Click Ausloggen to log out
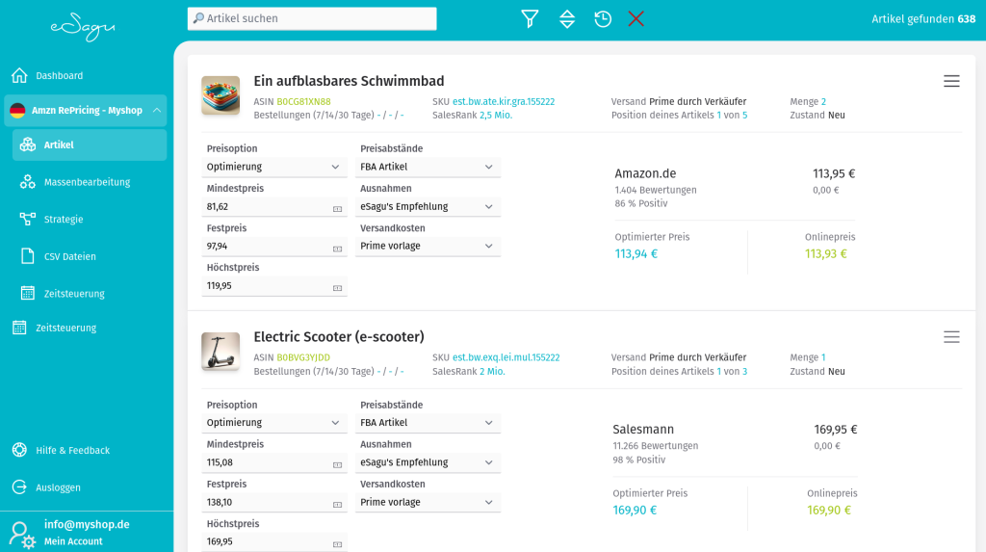The image size is (986, 552). coord(58,487)
